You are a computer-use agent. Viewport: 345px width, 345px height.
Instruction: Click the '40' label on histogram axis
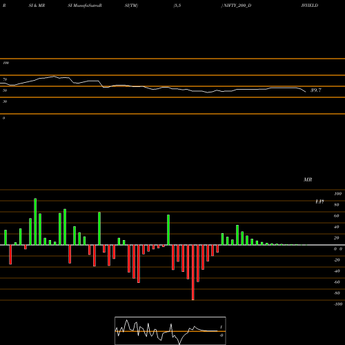click(337, 227)
